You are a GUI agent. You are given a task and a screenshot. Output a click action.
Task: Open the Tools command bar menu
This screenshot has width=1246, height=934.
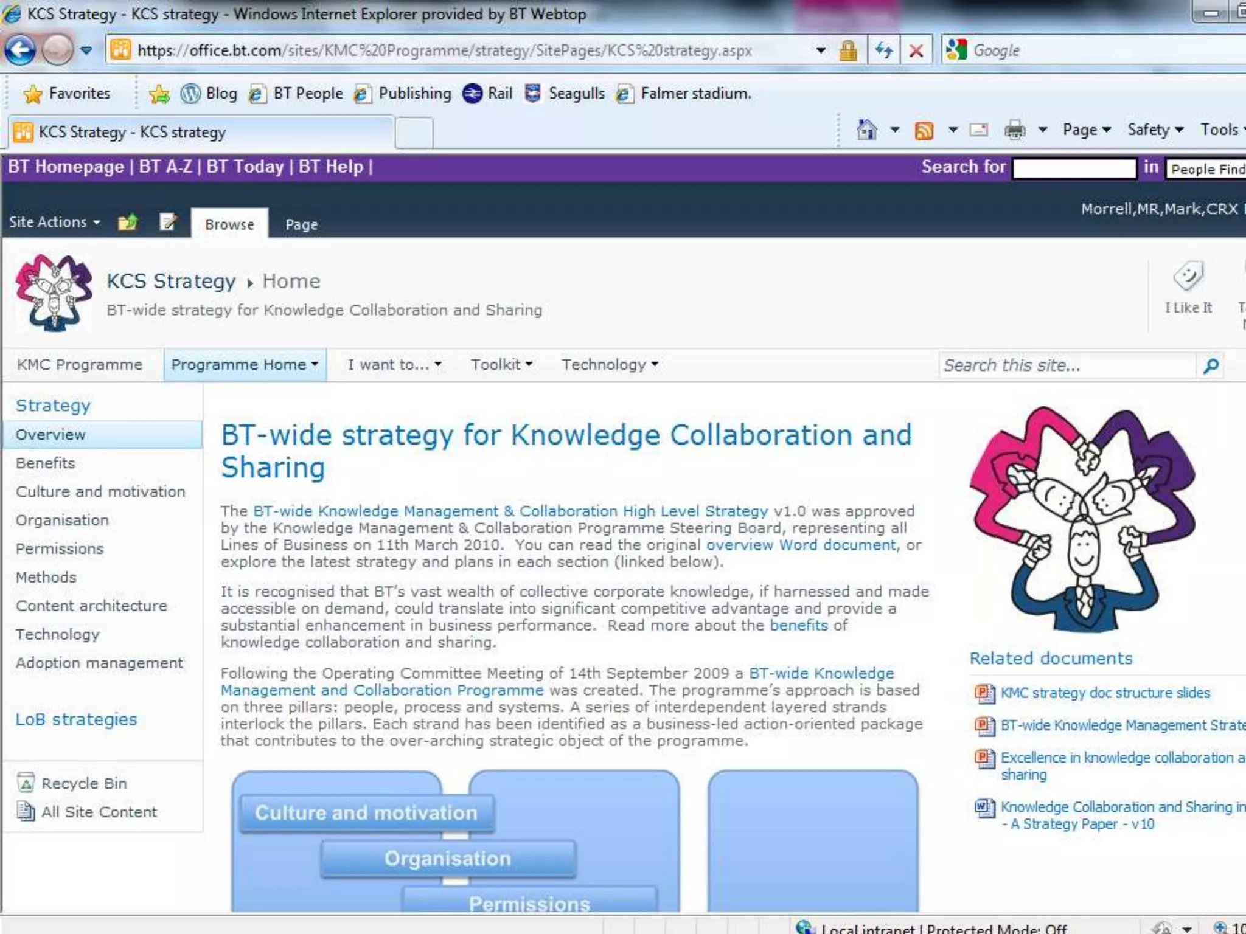[1222, 130]
